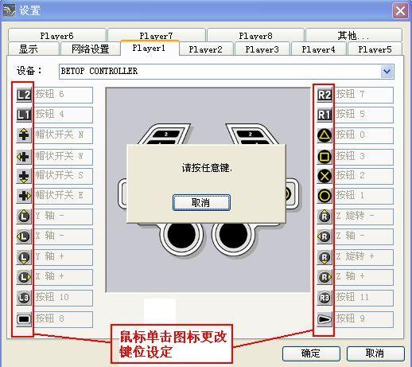412x367 pixels.
Task: Select the Player1 tab
Action: [150, 48]
